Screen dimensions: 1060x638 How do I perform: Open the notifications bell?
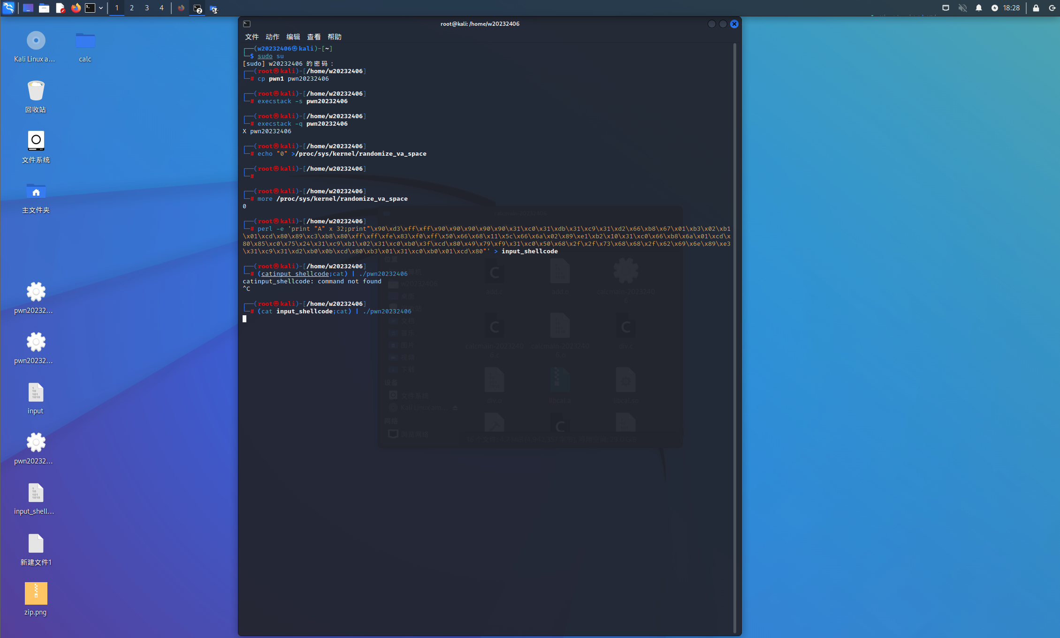[x=978, y=8]
